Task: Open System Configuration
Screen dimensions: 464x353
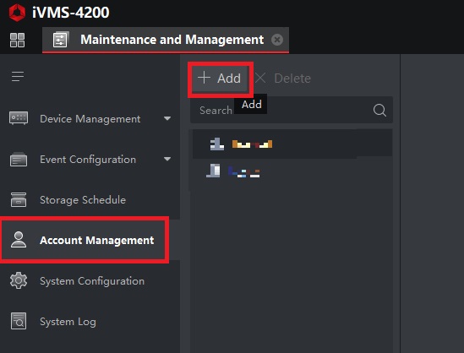Action: tap(90, 281)
